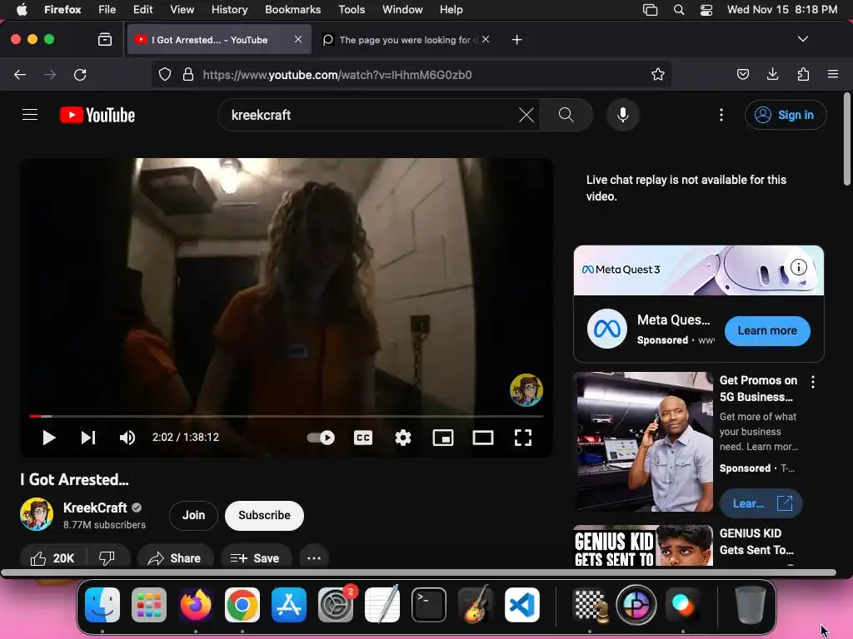Switch to theater mode
The image size is (853, 639).
(482, 438)
